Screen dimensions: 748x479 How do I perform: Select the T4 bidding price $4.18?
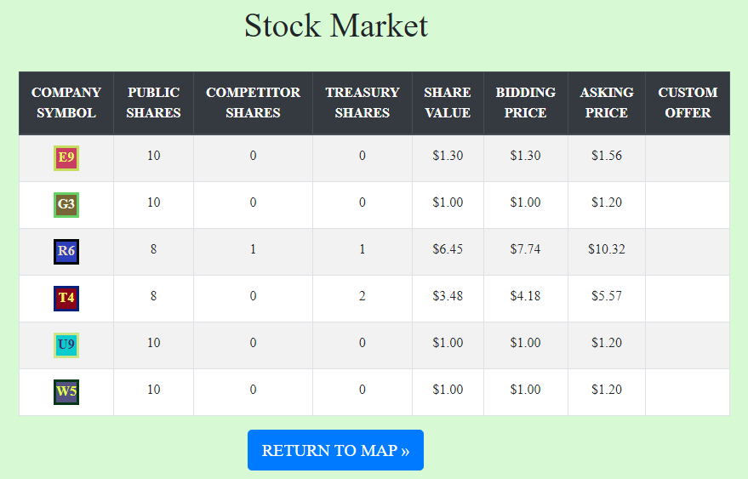[525, 296]
